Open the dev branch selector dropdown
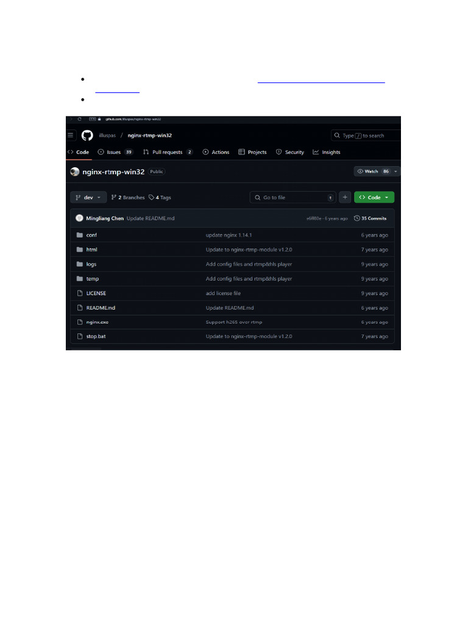Screen dimensions: 468x625 [x=88, y=197]
